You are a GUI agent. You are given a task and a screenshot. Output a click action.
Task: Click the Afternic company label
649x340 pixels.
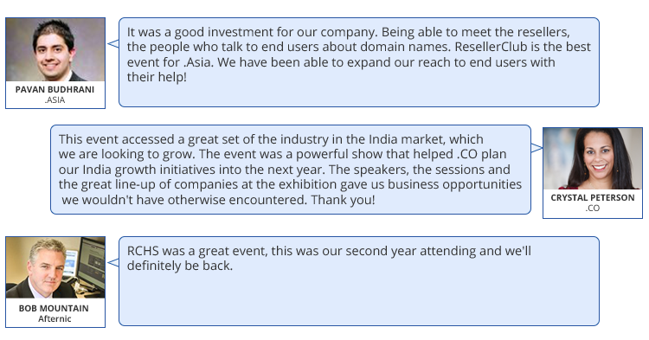click(55, 318)
